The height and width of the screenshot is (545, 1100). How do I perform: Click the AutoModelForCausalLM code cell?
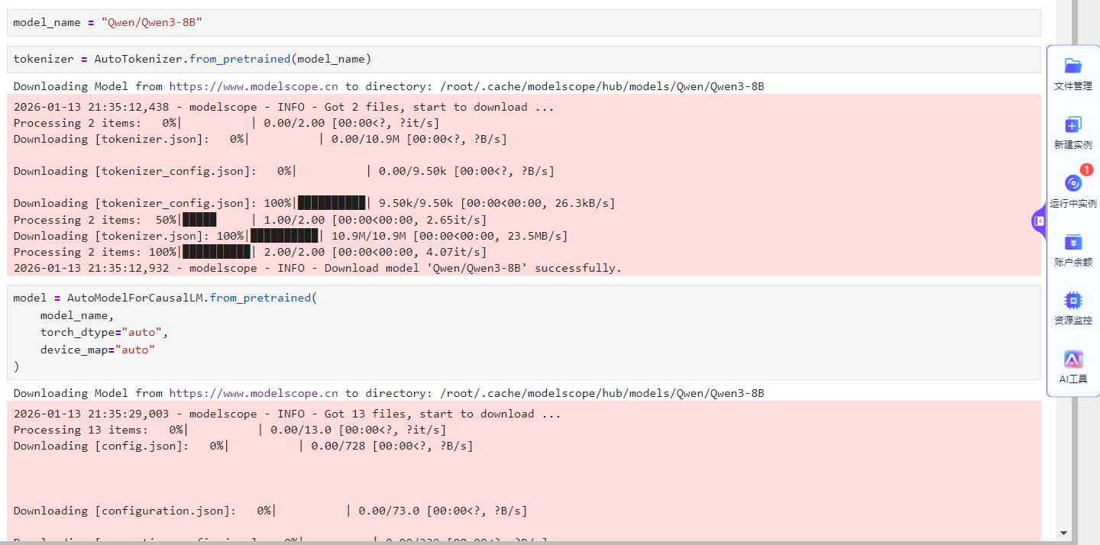[x=524, y=332]
